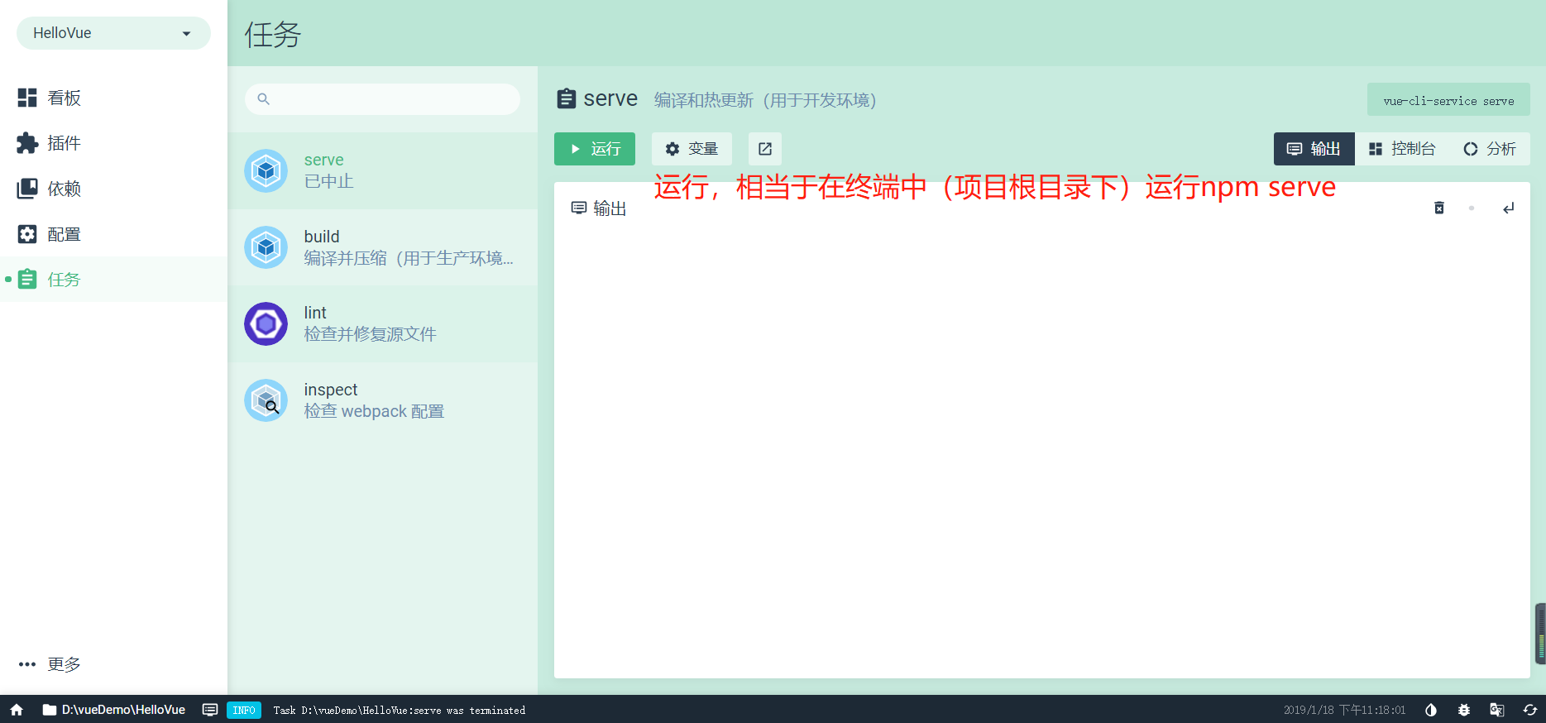The width and height of the screenshot is (1546, 723).
Task: Click the 插件 puzzle piece icon
Action: [x=27, y=143]
